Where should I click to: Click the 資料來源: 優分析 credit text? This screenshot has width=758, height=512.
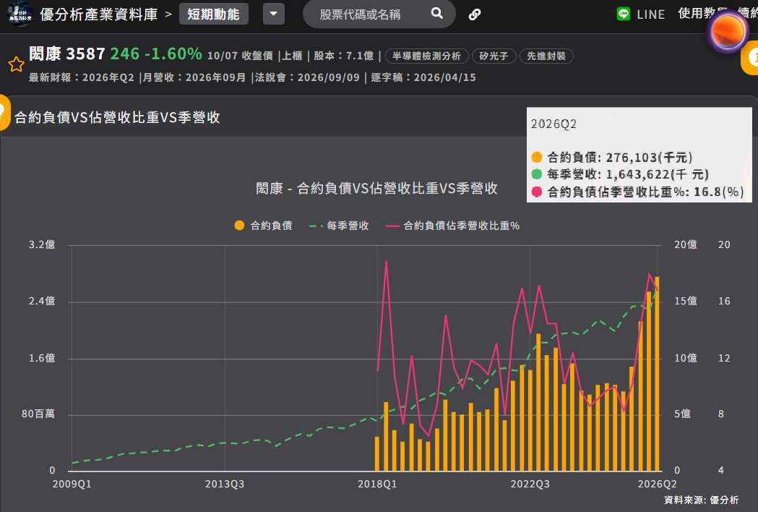coord(702,500)
